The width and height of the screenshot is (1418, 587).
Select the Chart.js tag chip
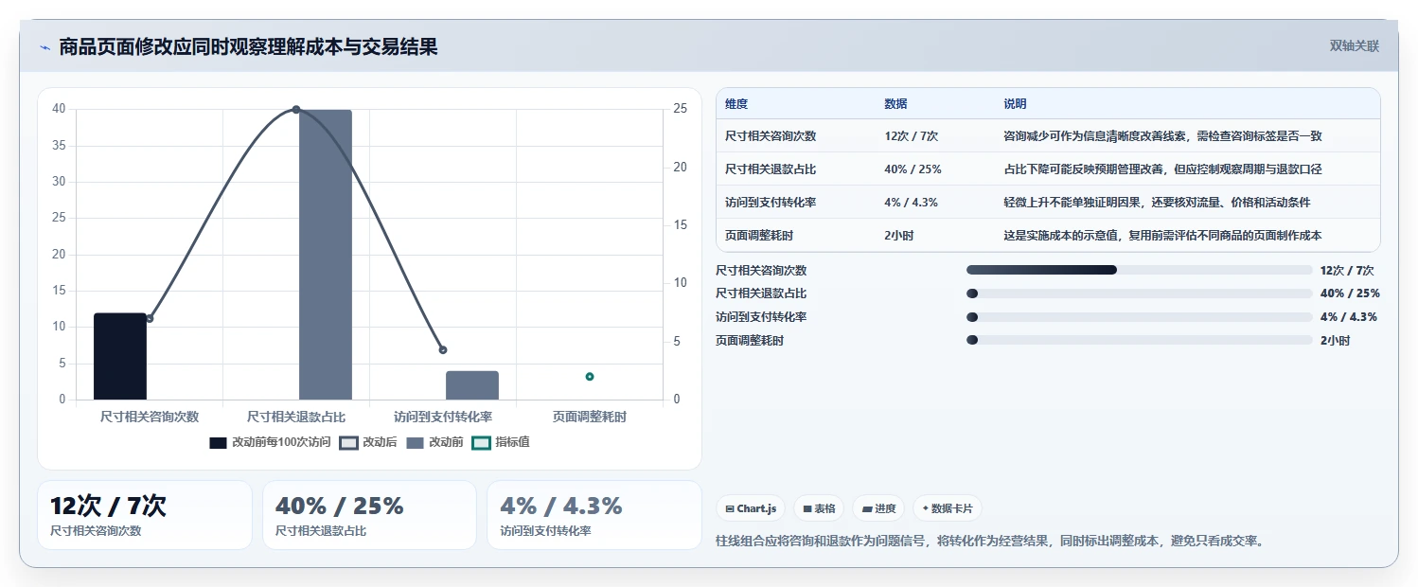pyautogui.click(x=750, y=508)
